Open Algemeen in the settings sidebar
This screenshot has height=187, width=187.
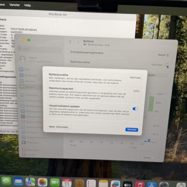(30, 95)
